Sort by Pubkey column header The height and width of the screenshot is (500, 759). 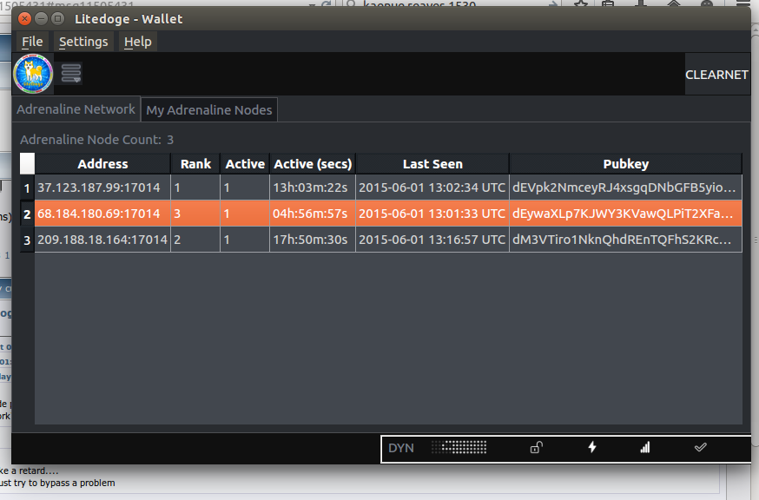click(625, 164)
